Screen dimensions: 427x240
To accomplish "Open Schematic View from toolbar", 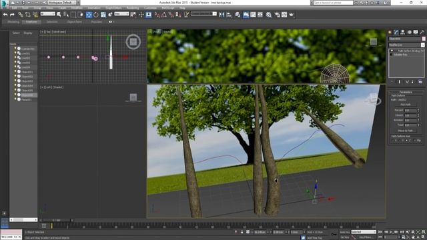I will point(260,15).
